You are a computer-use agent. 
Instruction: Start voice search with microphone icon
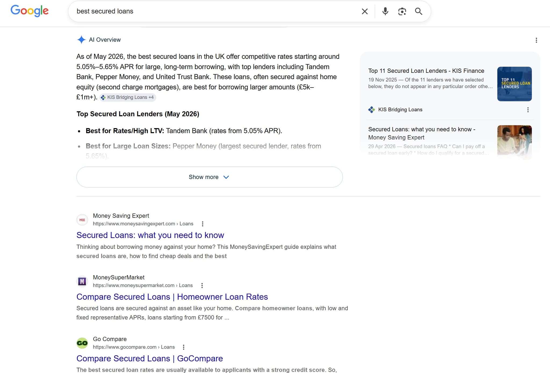385,11
